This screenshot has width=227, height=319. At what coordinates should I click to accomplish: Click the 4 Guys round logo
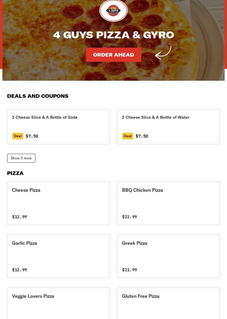(x=113, y=11)
